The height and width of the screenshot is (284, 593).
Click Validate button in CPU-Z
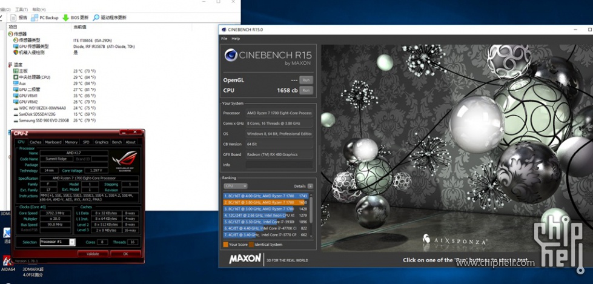click(x=93, y=254)
